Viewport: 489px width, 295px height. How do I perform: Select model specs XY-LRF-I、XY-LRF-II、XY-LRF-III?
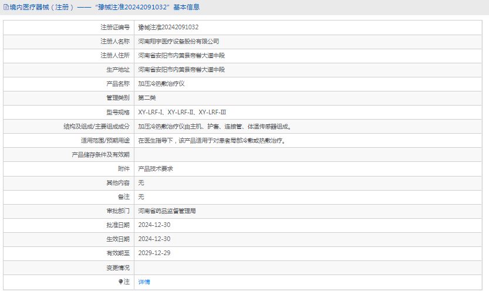182,112
